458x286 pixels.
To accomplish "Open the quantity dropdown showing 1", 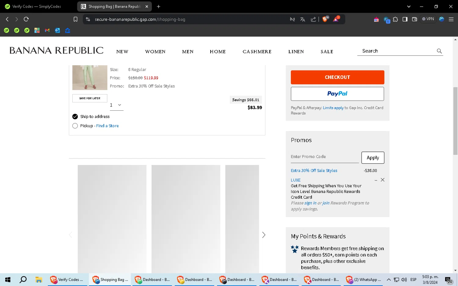I will [x=116, y=105].
